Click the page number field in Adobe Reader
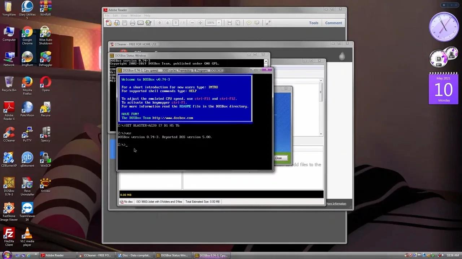462x259 pixels. (x=176, y=23)
